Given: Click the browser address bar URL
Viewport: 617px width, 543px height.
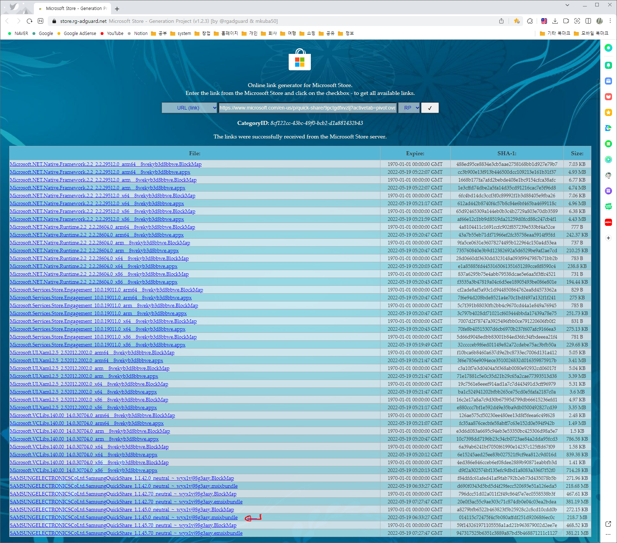Looking at the screenshot, I should [x=83, y=21].
